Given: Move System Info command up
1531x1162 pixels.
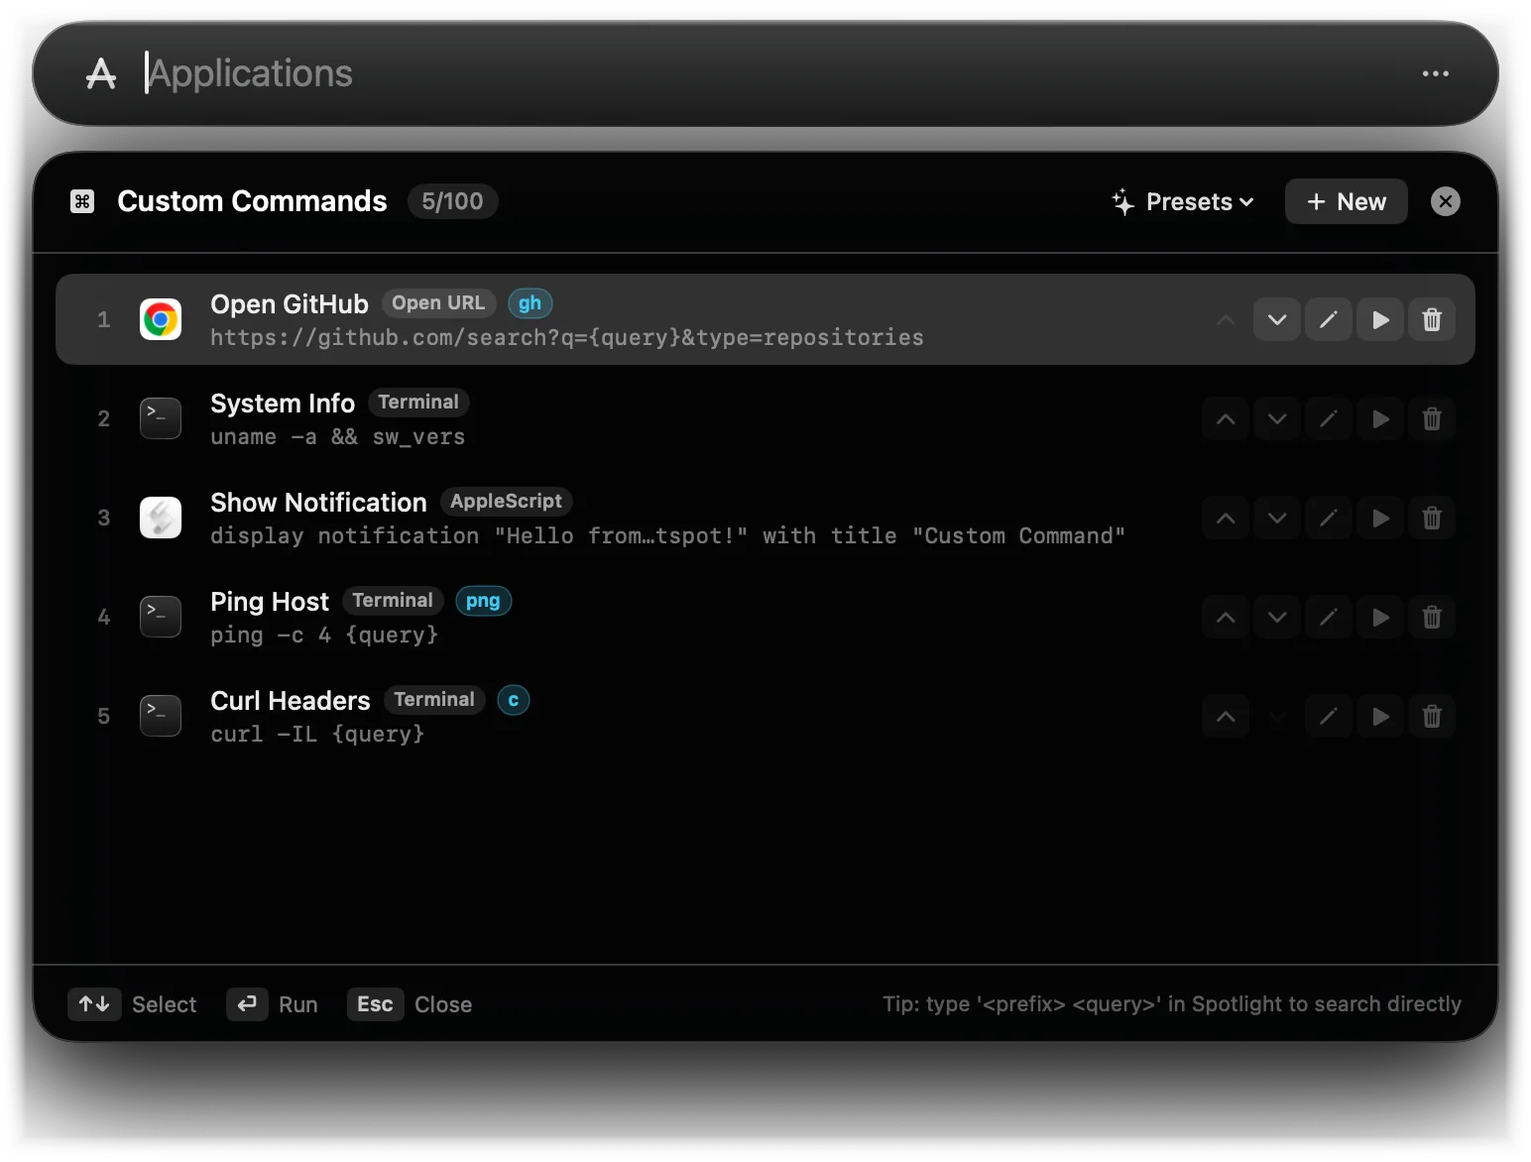Looking at the screenshot, I should (1226, 418).
